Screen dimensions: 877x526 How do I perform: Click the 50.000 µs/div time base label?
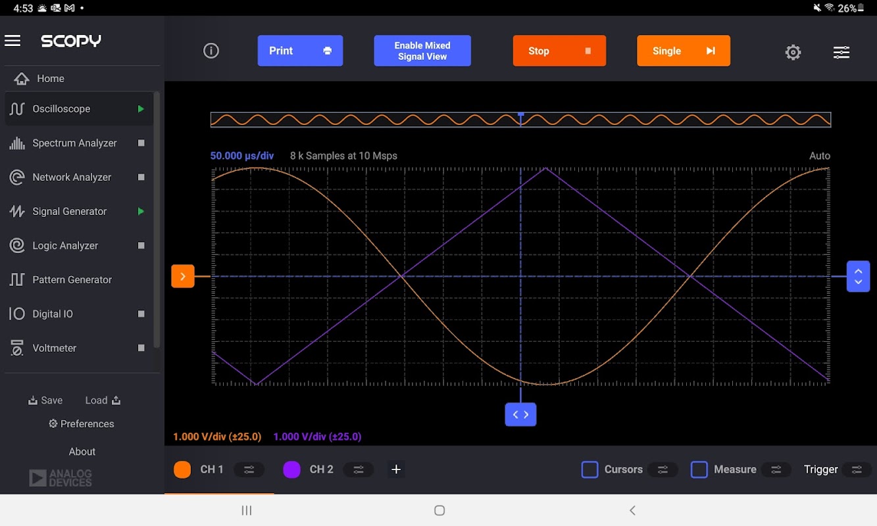[242, 156]
